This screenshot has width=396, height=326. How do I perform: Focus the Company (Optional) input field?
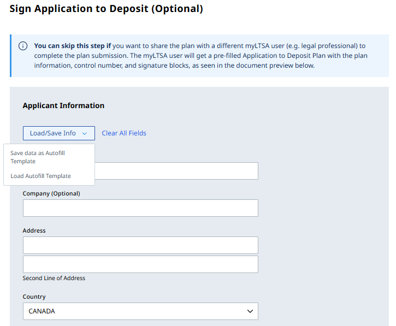140,208
